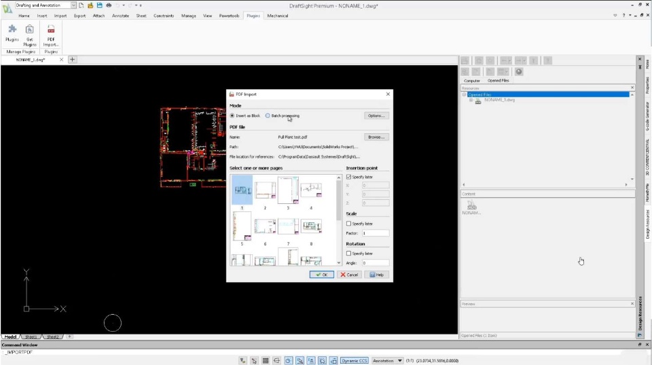Switch to the Powertools ribbon tab
652x365 pixels.
click(229, 16)
